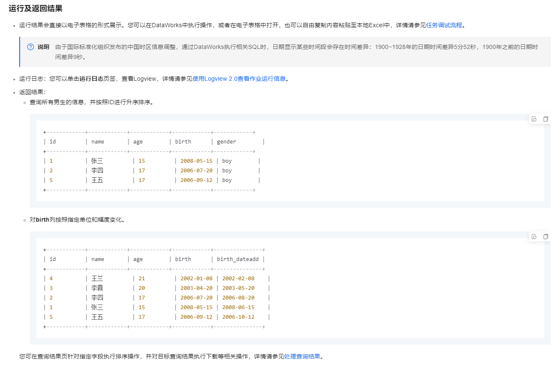Click the 王兰 name cell
This screenshot has width=560, height=366.
click(97, 279)
